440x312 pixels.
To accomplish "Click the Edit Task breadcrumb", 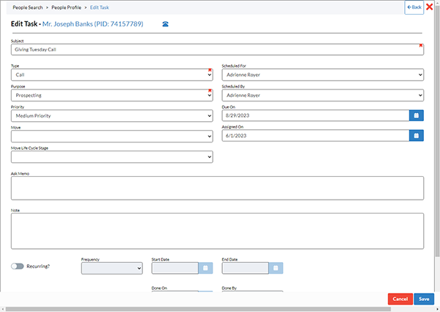I will pyautogui.click(x=99, y=7).
